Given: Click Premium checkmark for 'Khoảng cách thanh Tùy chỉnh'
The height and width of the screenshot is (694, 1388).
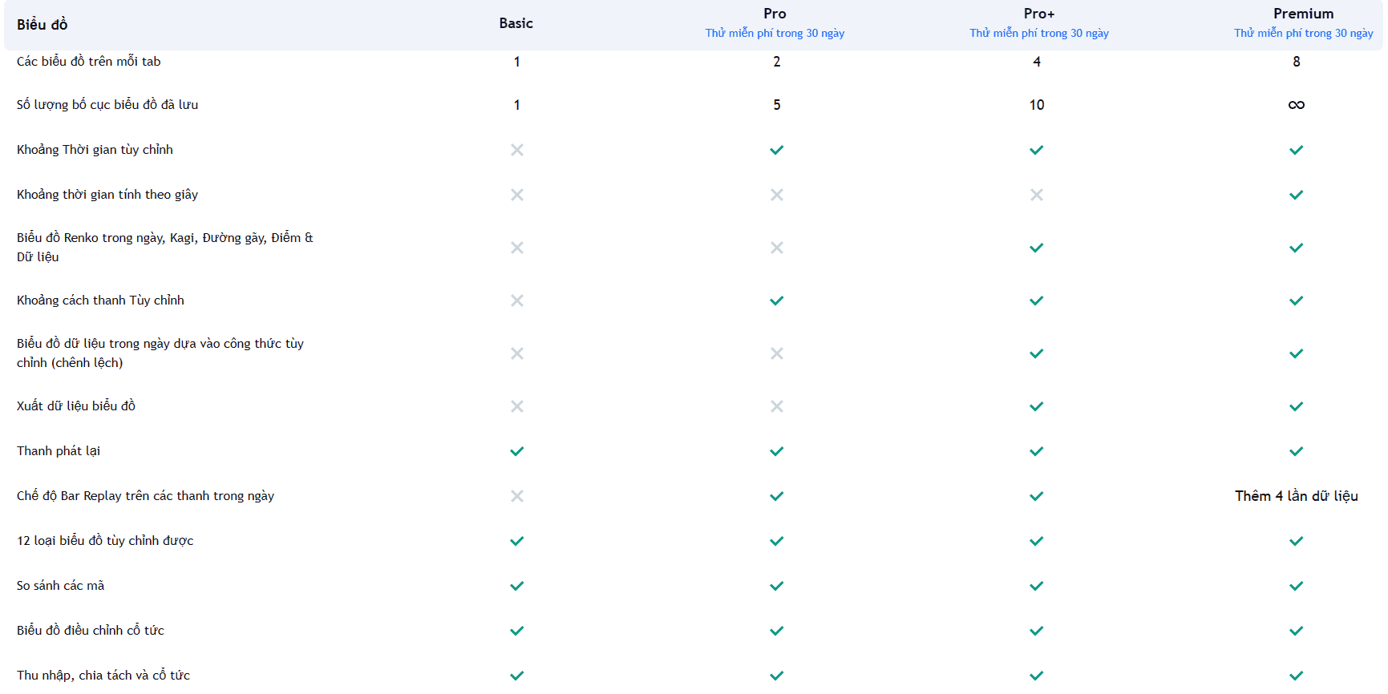Looking at the screenshot, I should click(1297, 301).
